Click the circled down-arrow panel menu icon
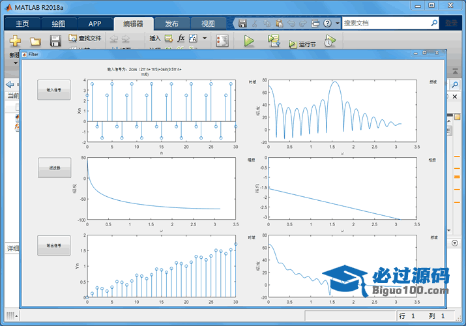 (x=455, y=243)
